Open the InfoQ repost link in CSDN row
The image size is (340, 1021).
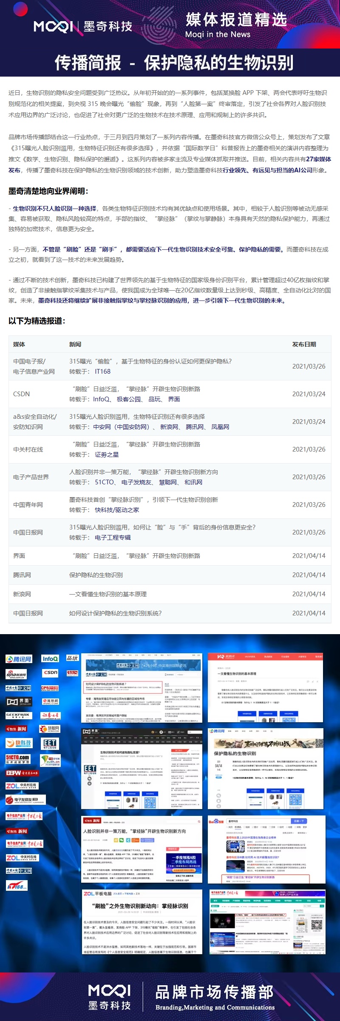click(x=101, y=399)
